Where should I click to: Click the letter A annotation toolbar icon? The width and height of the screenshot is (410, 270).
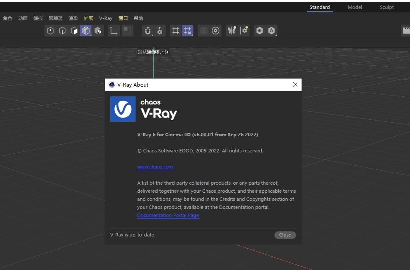(271, 30)
